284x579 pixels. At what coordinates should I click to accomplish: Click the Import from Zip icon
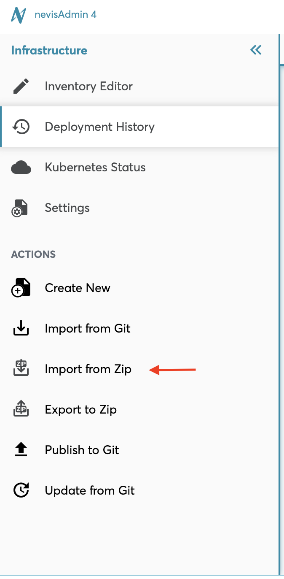[x=21, y=369]
